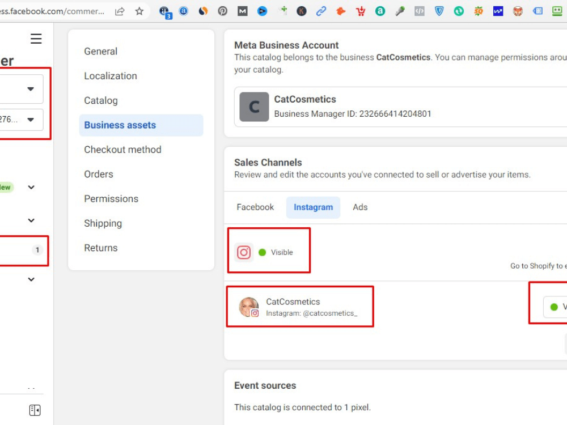Click the gray code brackets extension icon
567x425 pixels.
(420, 11)
